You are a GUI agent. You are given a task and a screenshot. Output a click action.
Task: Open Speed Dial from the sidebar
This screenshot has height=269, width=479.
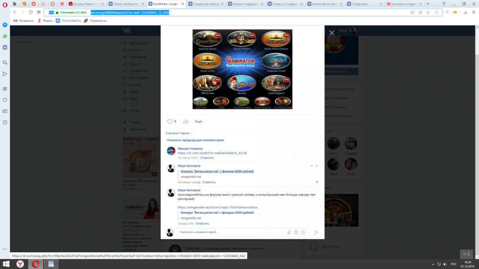[x=5, y=89]
